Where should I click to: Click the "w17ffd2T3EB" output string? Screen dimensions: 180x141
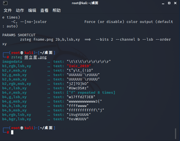coord(81,97)
